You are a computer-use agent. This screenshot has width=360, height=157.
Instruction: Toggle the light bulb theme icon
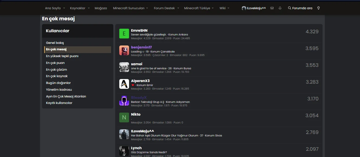pyautogui.click(x=319, y=8)
